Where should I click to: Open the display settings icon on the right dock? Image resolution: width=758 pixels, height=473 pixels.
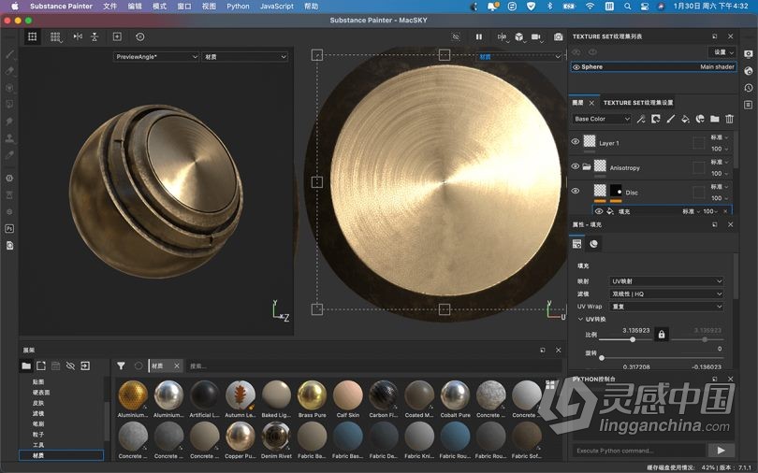749,53
